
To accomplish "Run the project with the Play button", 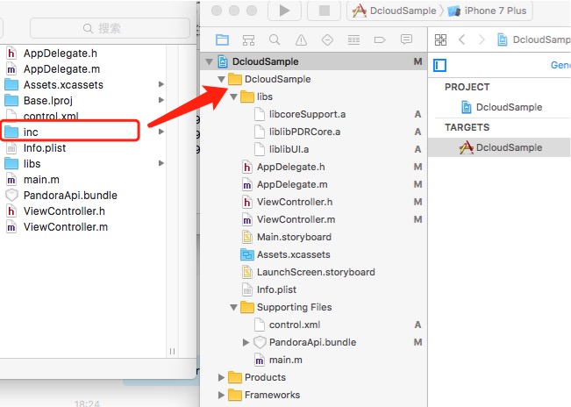I will [284, 11].
